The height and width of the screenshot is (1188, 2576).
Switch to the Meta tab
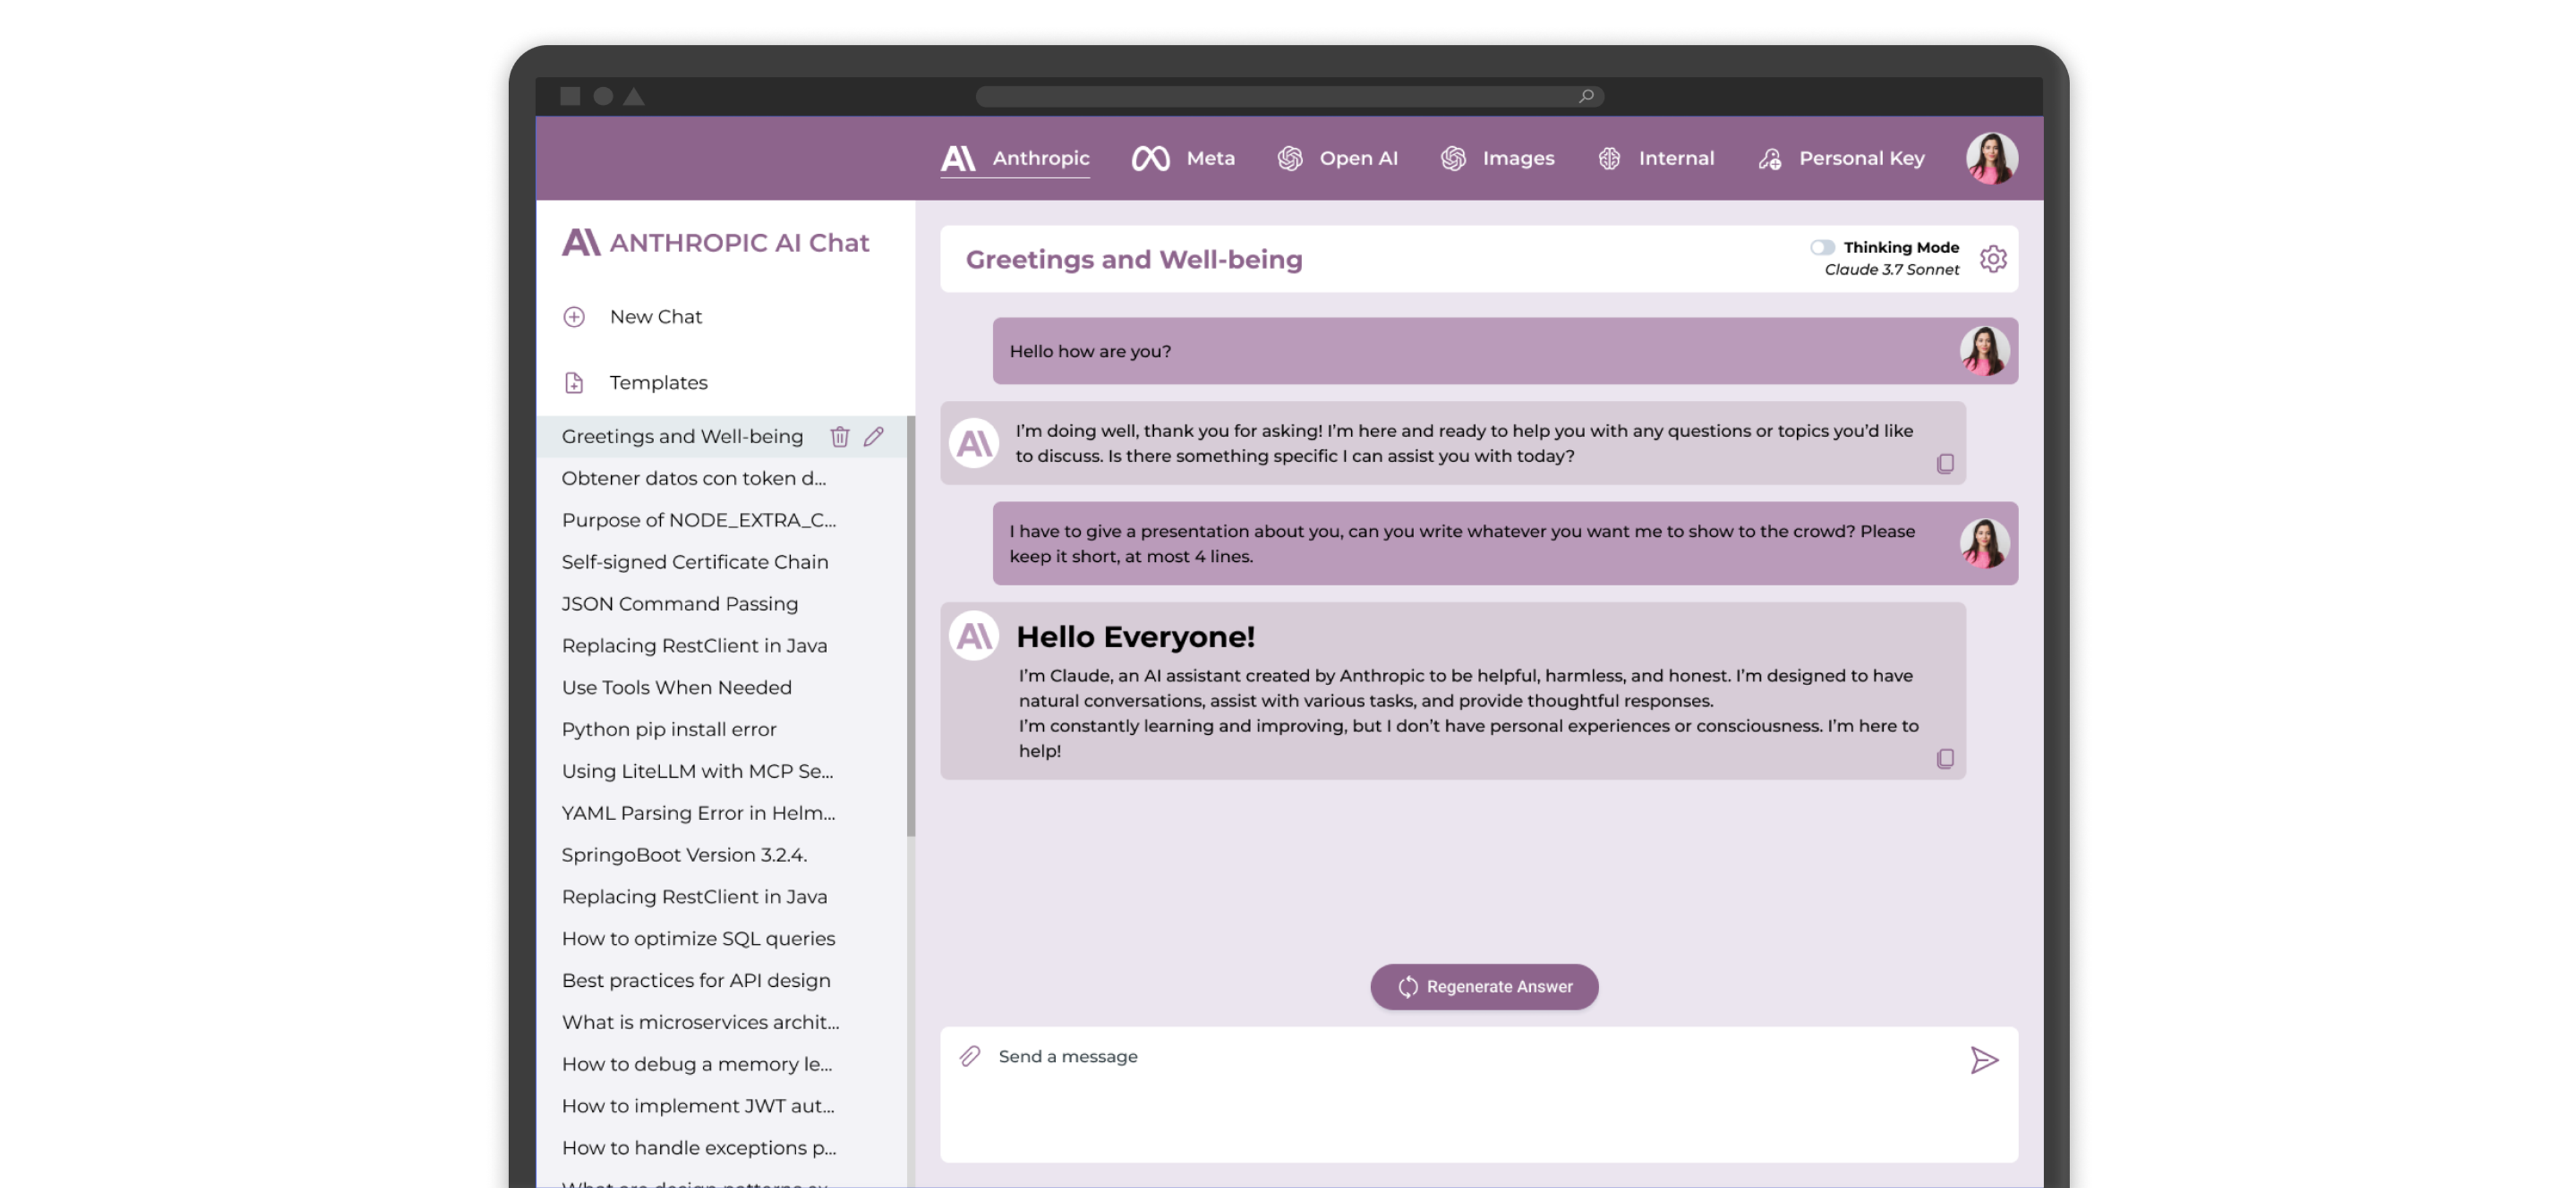tap(1183, 159)
